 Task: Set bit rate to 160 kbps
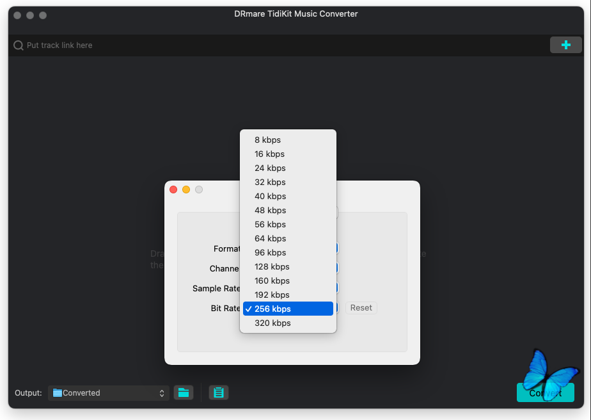(x=288, y=281)
